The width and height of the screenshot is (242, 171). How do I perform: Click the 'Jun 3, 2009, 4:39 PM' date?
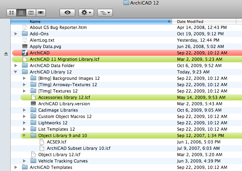199,161
